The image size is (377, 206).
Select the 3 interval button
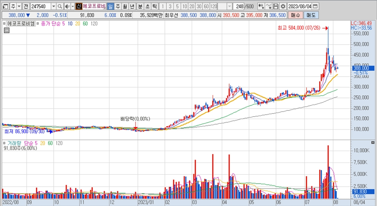[170, 6]
